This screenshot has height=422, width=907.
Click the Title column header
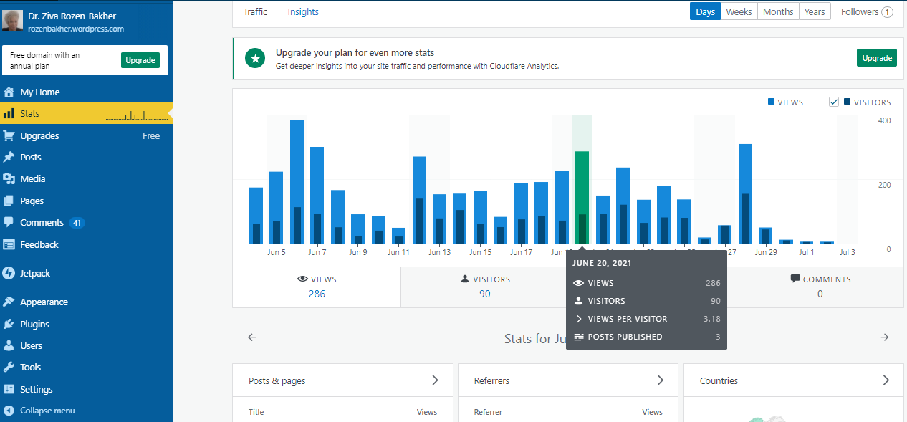pos(256,412)
